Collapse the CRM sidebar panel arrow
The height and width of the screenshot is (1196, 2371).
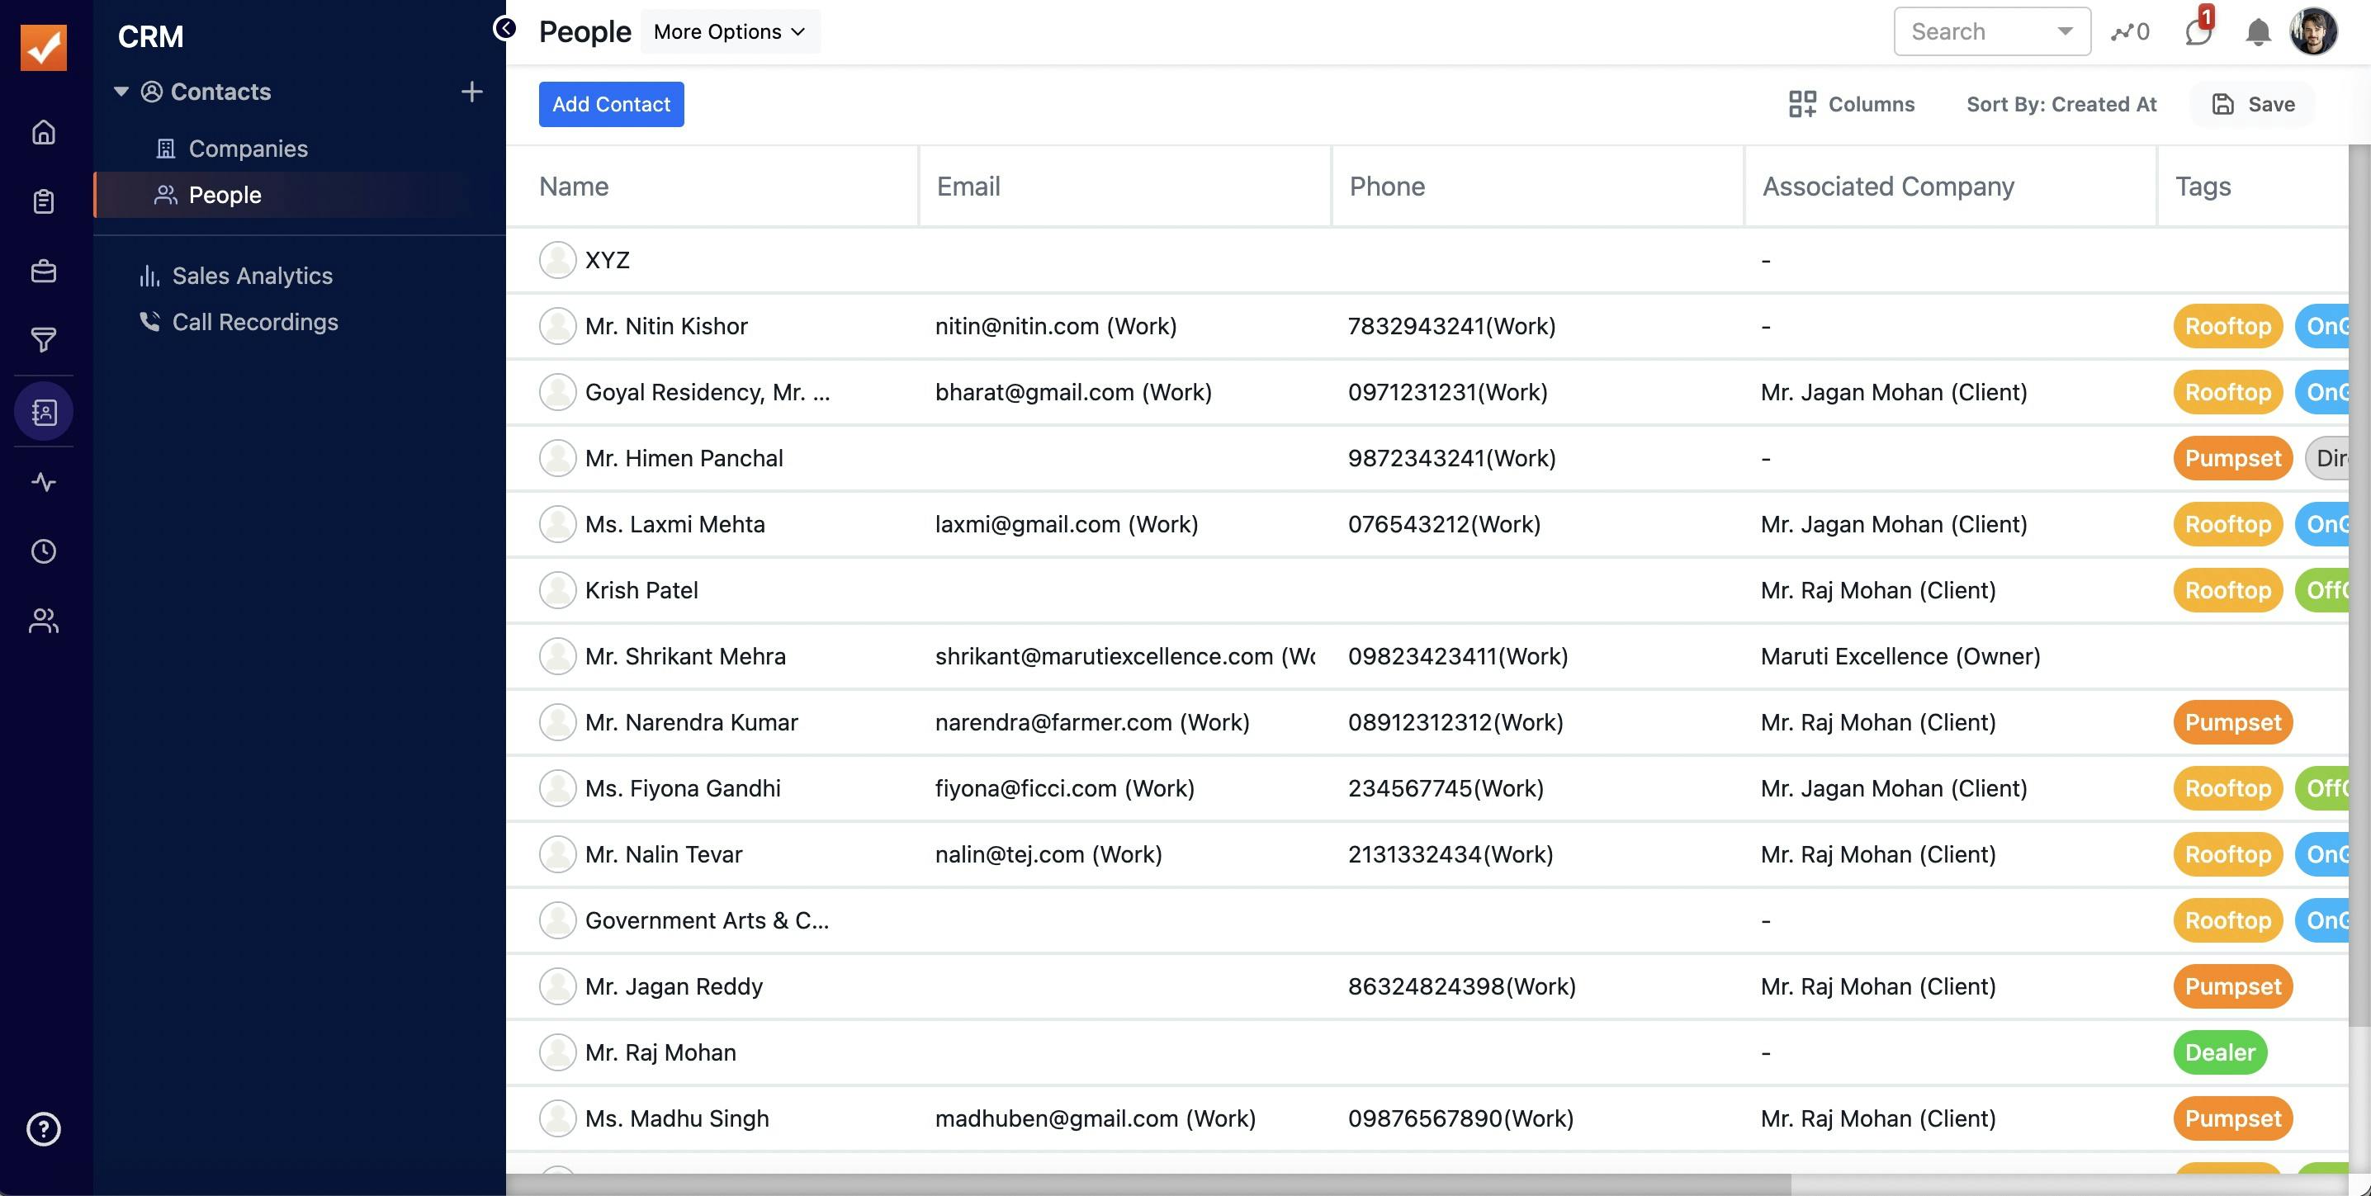point(504,29)
